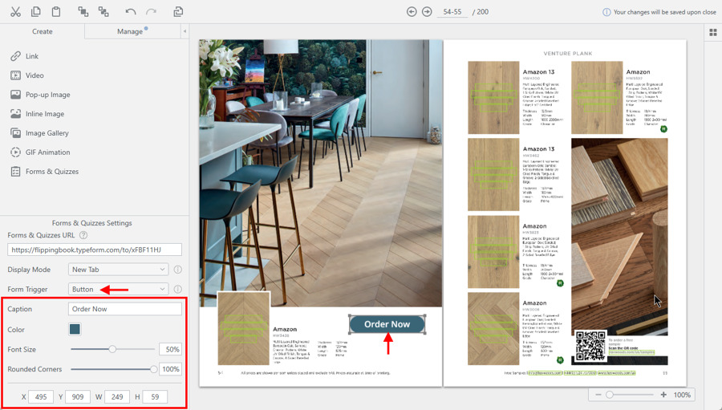Click the Copy icon in toolbar

pyautogui.click(x=35, y=11)
